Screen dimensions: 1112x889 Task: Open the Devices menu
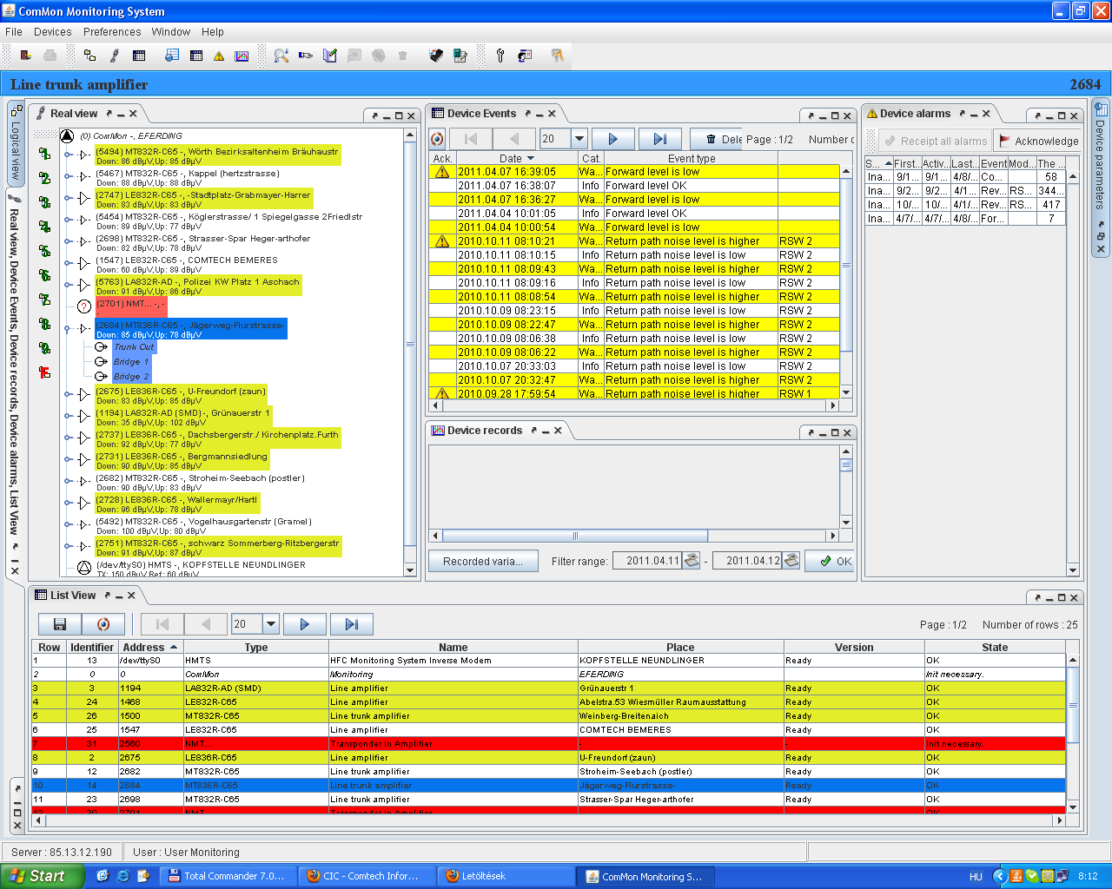click(x=52, y=32)
